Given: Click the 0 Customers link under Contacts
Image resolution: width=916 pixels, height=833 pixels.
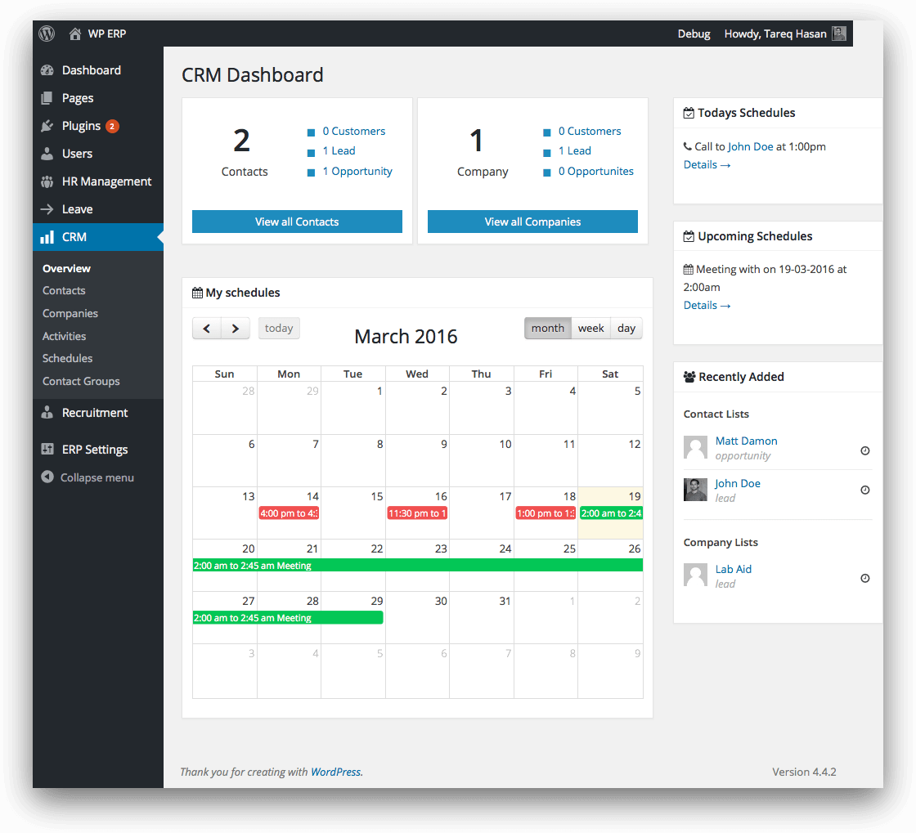Looking at the screenshot, I should coord(354,132).
